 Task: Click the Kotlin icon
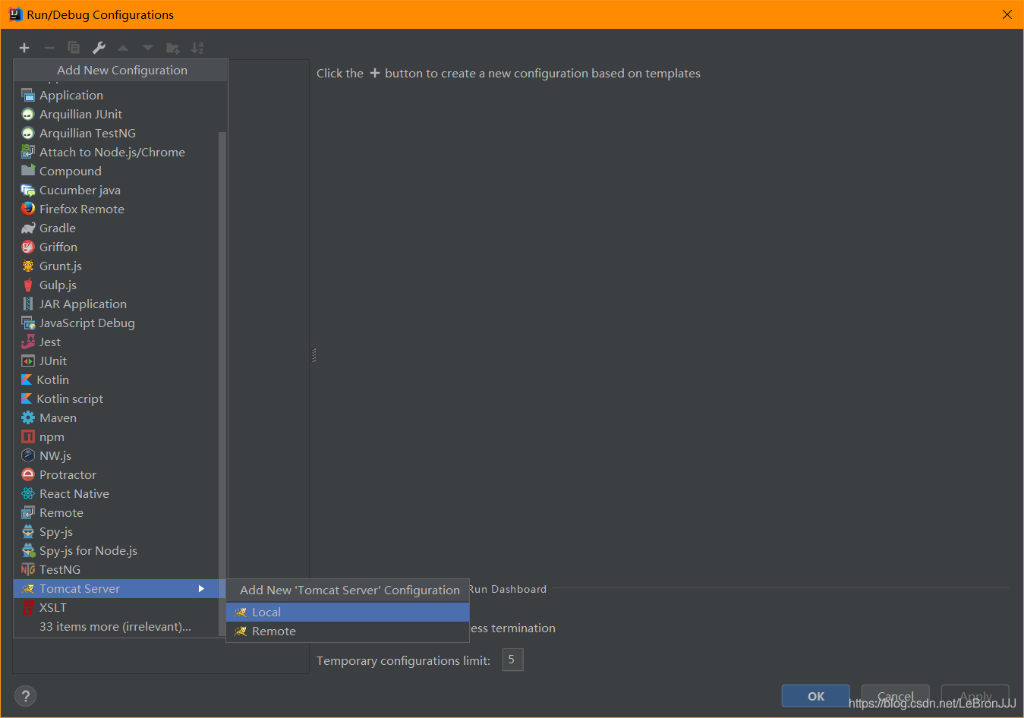27,379
